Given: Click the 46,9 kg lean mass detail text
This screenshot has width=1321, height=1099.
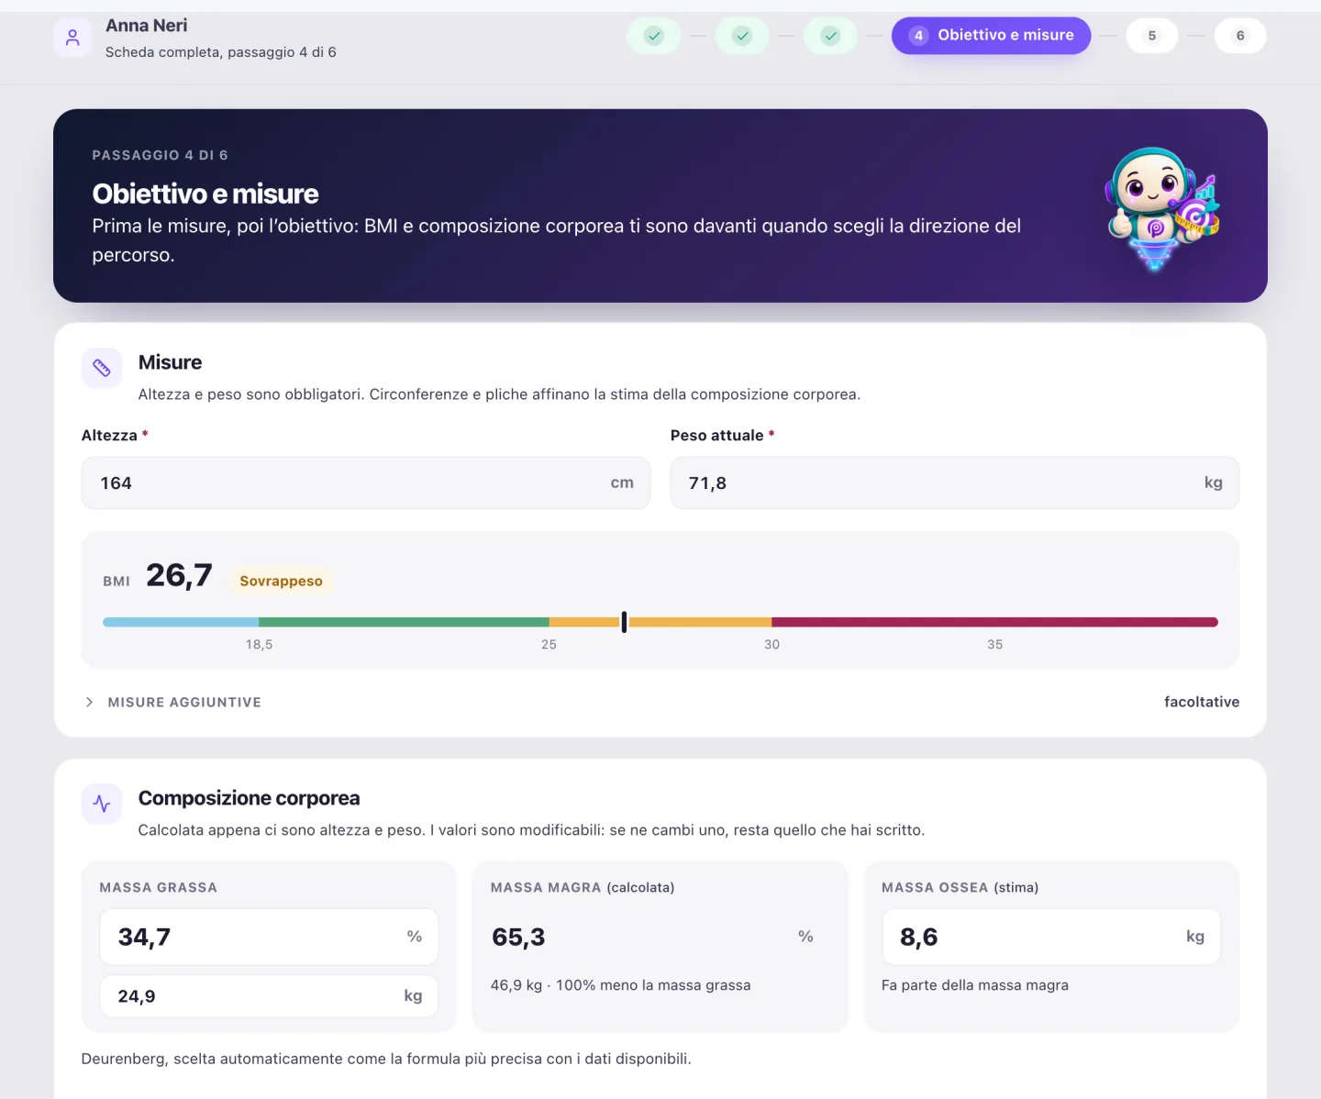Looking at the screenshot, I should (x=620, y=985).
